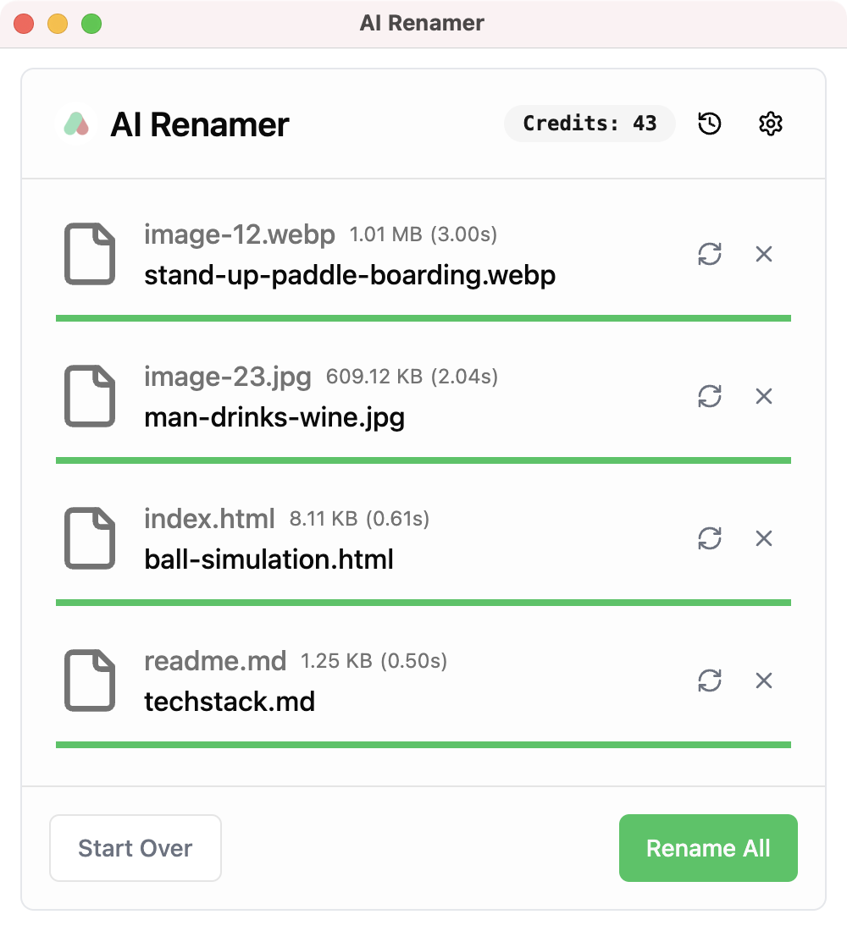Regenerate the name for readme.md
847x931 pixels.
[x=711, y=680]
